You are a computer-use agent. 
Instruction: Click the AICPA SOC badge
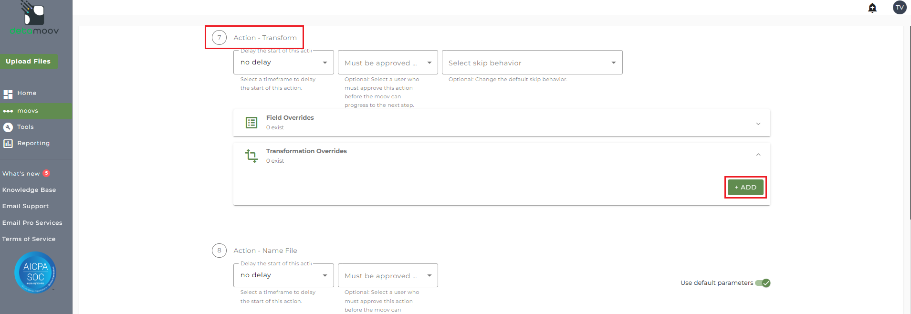[35, 272]
